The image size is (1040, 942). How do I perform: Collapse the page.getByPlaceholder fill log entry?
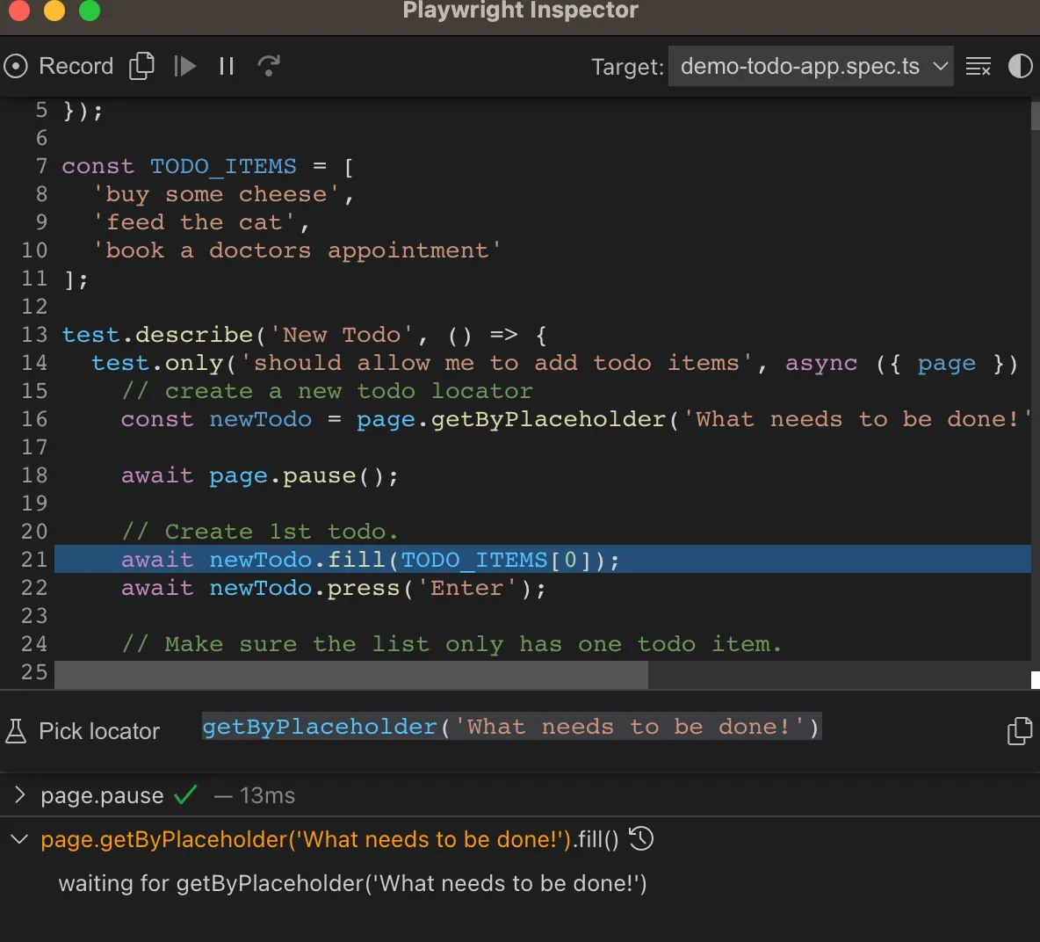click(x=20, y=839)
